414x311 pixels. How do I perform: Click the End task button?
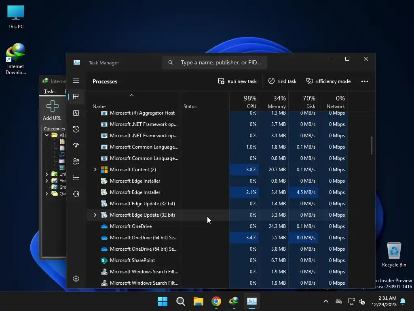(x=283, y=81)
